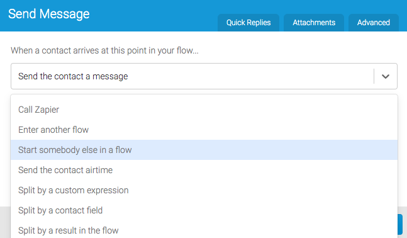Image resolution: width=407 pixels, height=238 pixels.
Task: Click the 'Send Message' dialog title
Action: (49, 14)
